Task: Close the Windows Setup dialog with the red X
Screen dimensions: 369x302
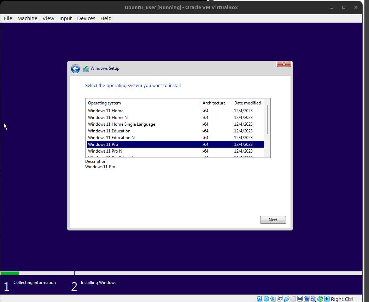Action: (284, 64)
